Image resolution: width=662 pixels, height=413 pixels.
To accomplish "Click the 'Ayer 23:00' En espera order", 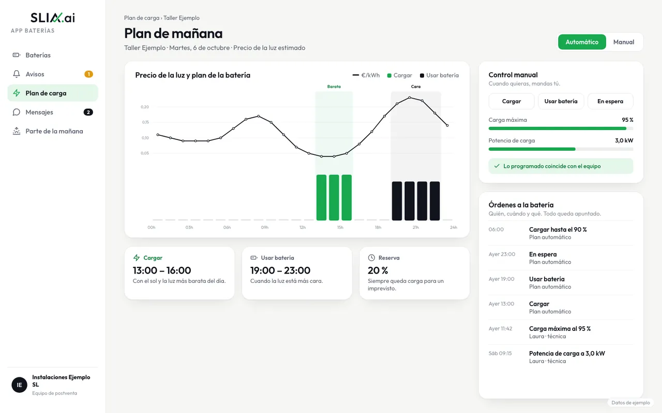I will pyautogui.click(x=561, y=258).
